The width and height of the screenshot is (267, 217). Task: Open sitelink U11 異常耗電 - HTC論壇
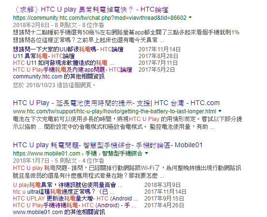[44, 56]
